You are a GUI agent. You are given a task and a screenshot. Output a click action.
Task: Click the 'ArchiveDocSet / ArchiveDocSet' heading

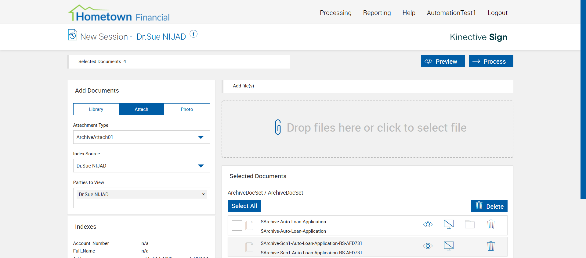coord(265,193)
